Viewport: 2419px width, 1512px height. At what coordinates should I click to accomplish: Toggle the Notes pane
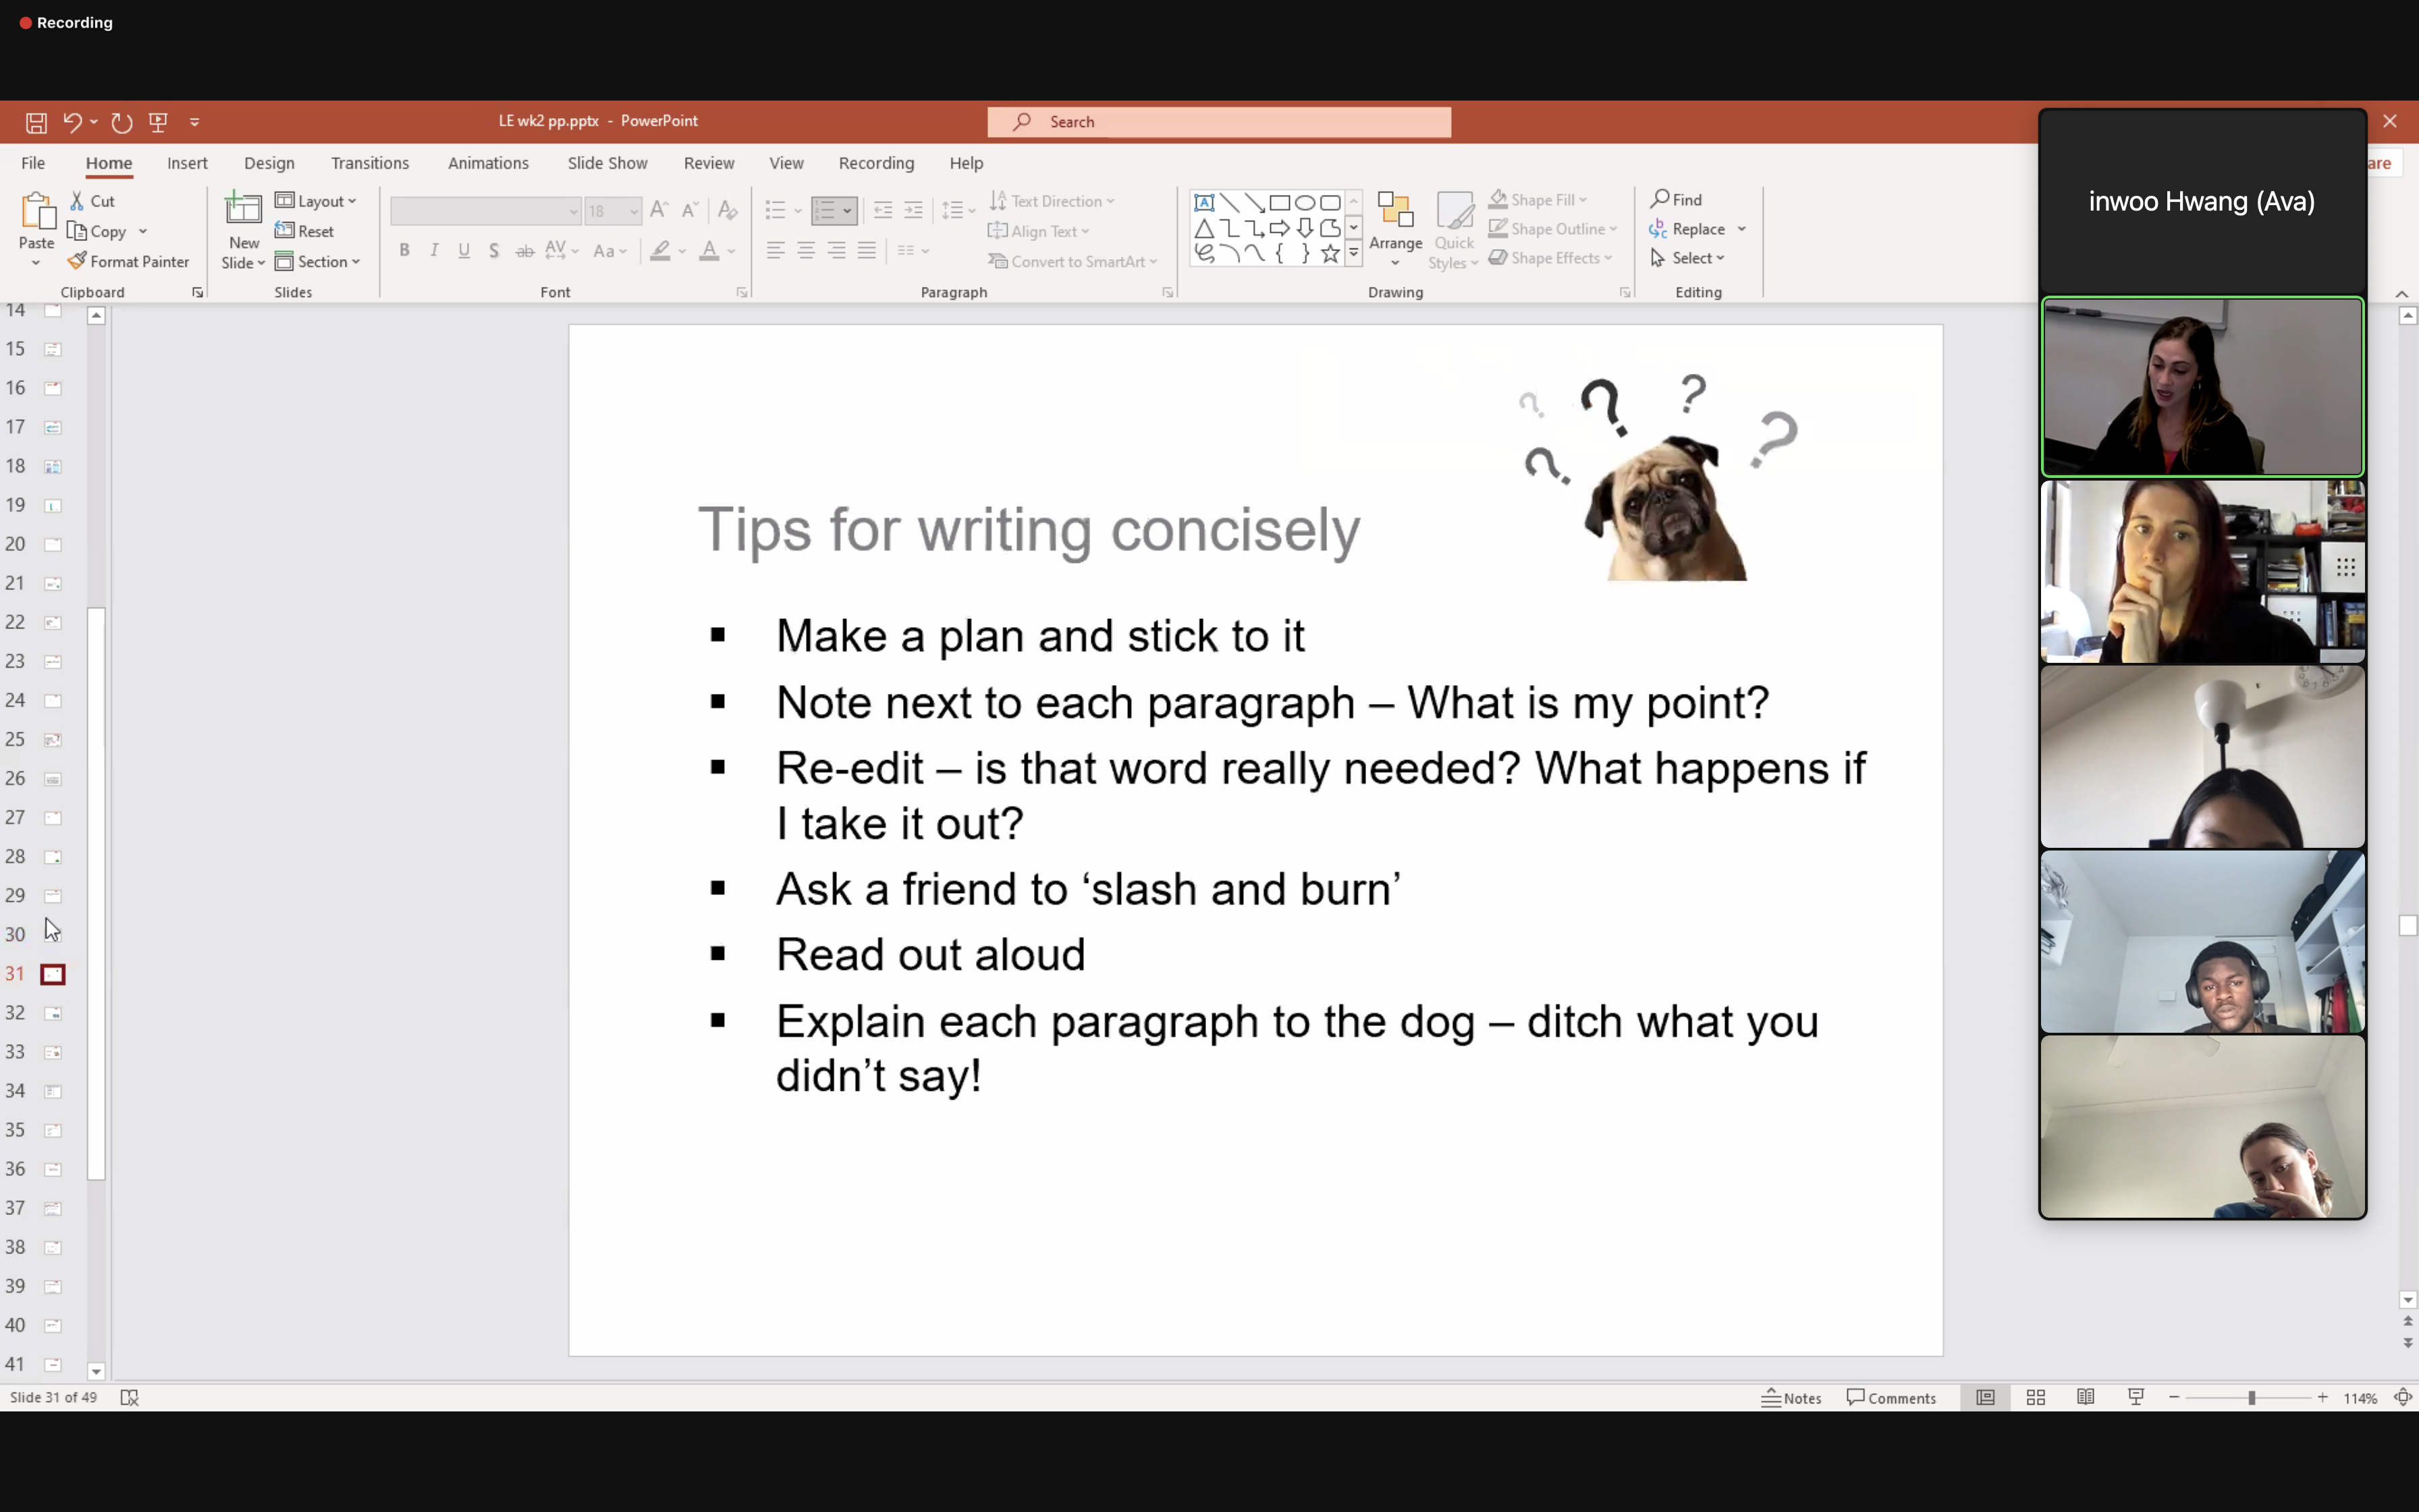coord(1791,1397)
